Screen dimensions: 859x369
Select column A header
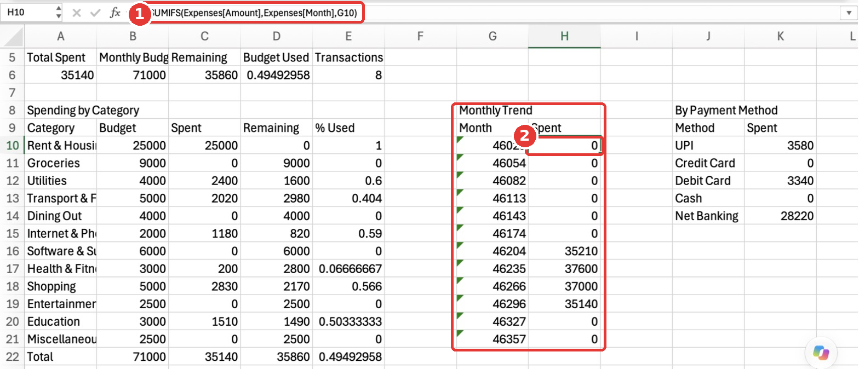pyautogui.click(x=61, y=37)
